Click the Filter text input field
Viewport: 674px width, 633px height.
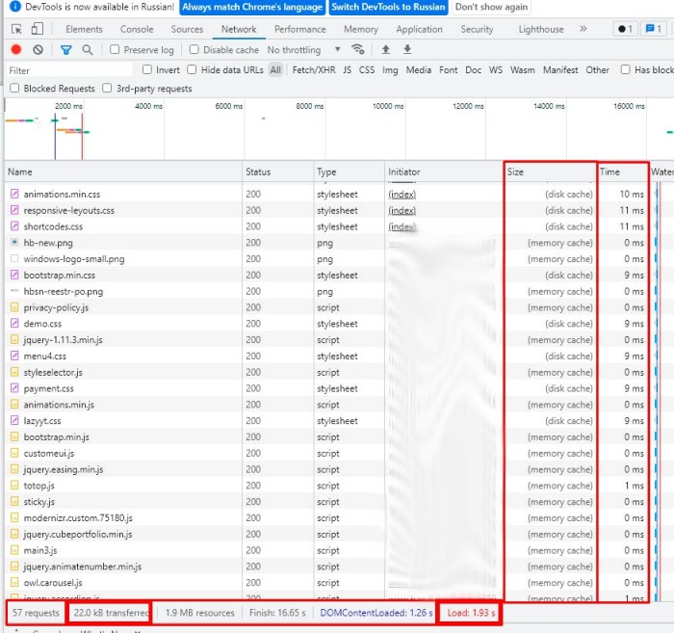click(x=69, y=70)
